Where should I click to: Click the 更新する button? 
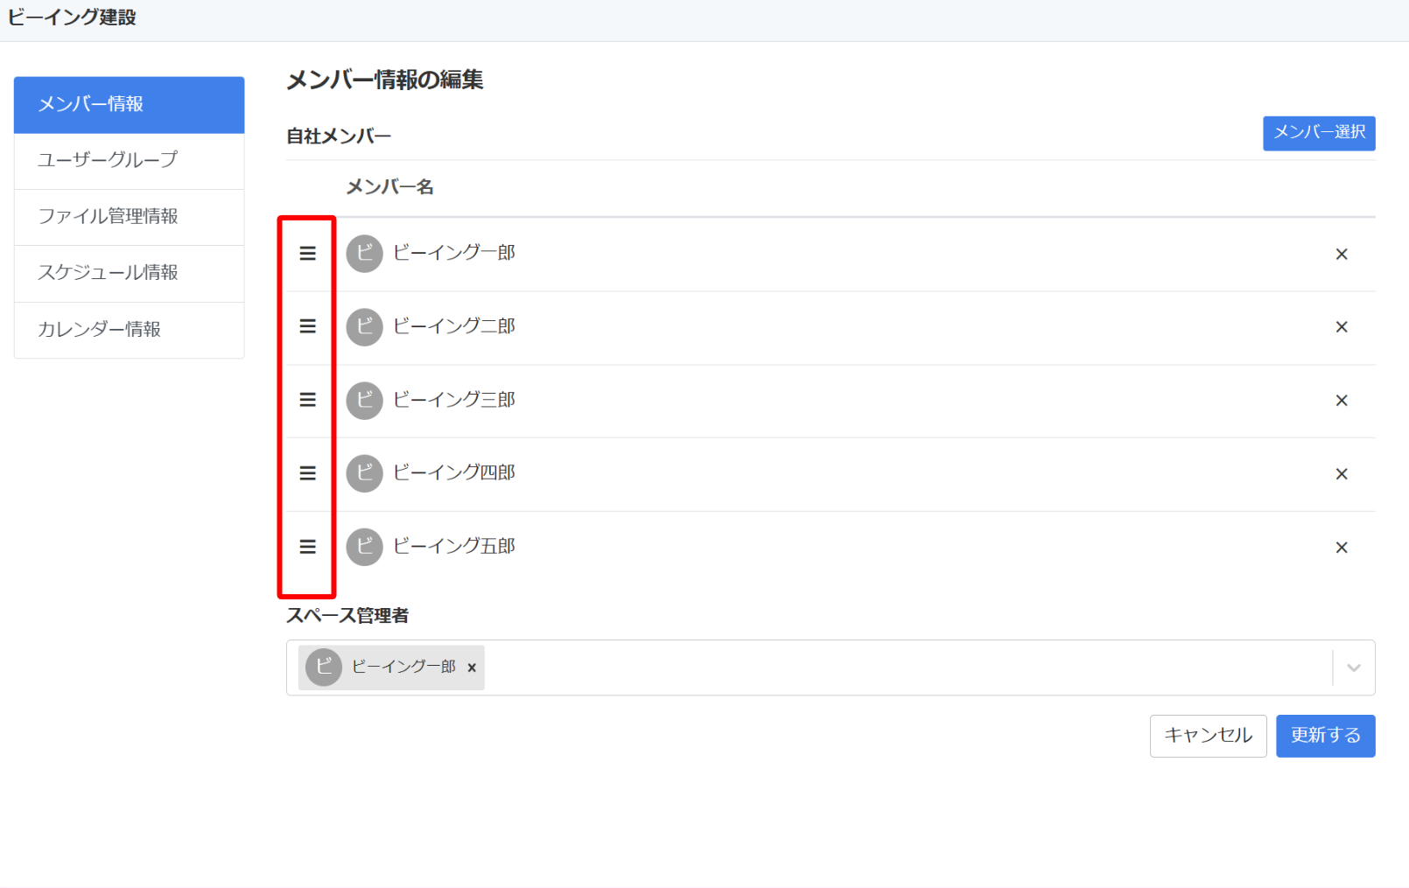tap(1325, 736)
